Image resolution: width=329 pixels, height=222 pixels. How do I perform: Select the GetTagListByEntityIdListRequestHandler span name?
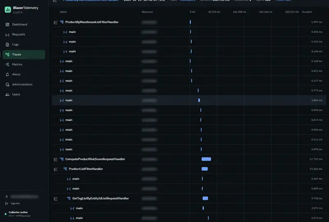100,198
